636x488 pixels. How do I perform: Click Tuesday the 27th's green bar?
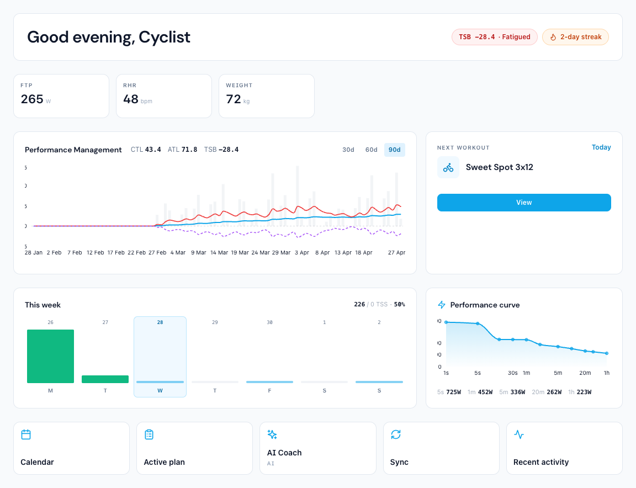tap(105, 379)
